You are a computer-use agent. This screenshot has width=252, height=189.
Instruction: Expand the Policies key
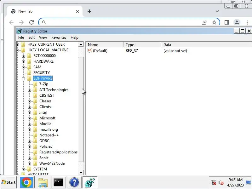click(29, 147)
